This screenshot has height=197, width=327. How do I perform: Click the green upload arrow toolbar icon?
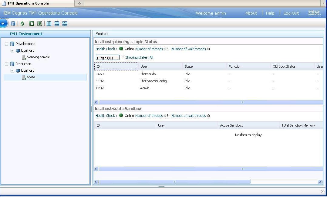(32, 23)
